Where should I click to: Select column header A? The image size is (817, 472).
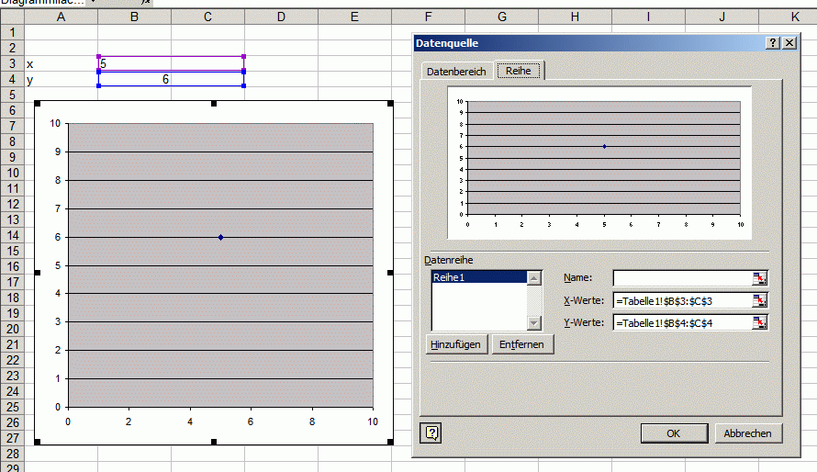(61, 17)
